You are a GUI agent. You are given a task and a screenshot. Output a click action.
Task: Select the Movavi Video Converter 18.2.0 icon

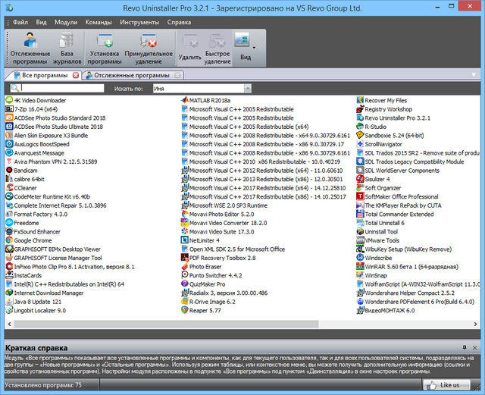click(185, 223)
